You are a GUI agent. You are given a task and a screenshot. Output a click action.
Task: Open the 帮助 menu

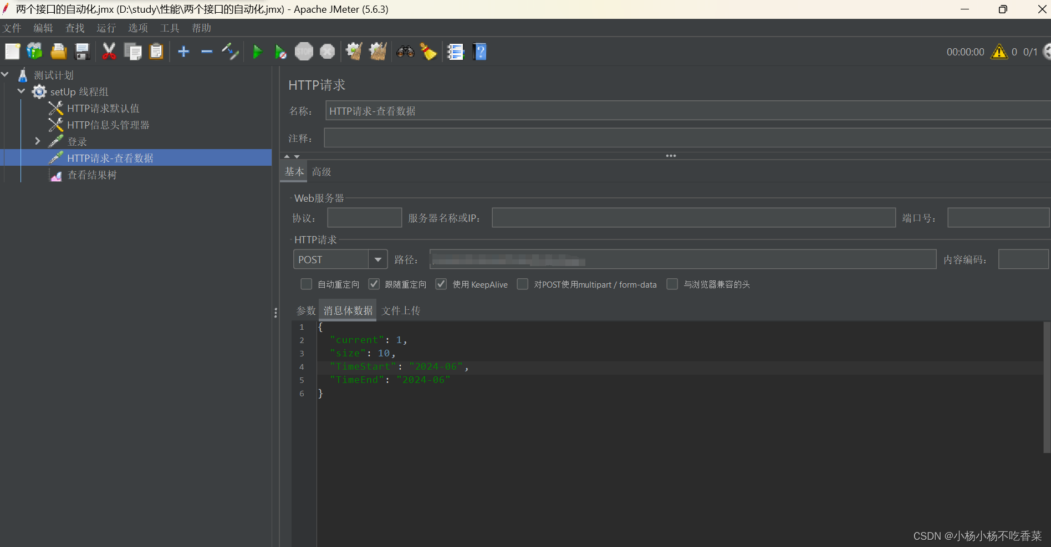click(201, 28)
